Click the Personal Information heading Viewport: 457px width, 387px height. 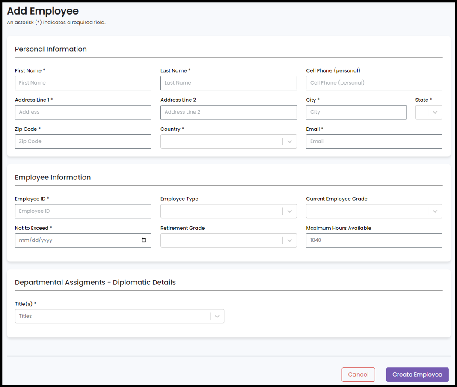tap(51, 49)
